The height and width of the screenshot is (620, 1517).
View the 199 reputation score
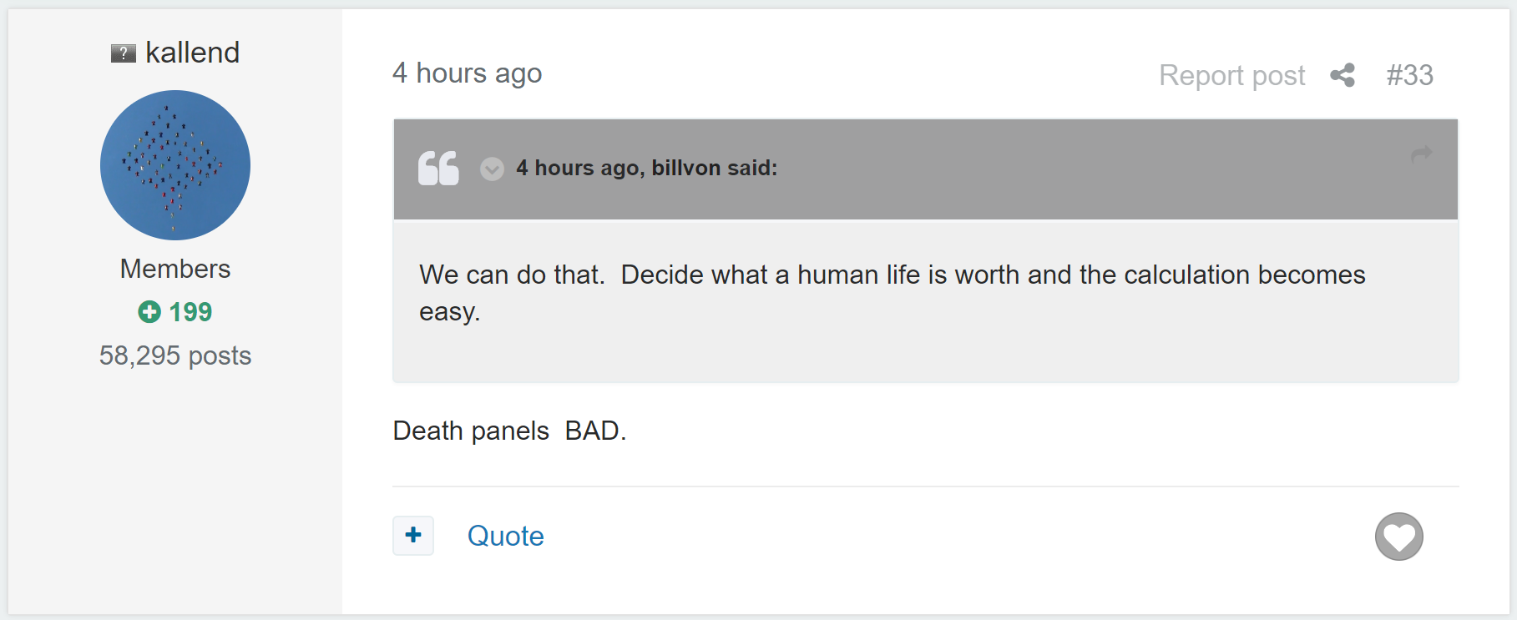(x=190, y=312)
